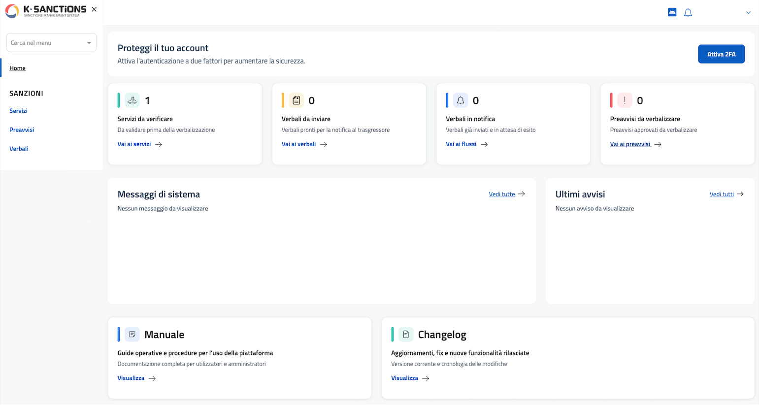Follow the Vai ai servizi link
This screenshot has height=405, width=759.
coord(134,144)
